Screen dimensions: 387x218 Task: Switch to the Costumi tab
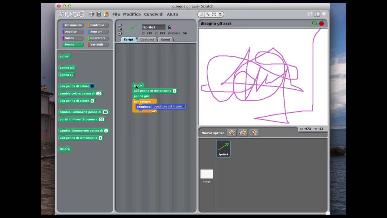[x=147, y=40]
